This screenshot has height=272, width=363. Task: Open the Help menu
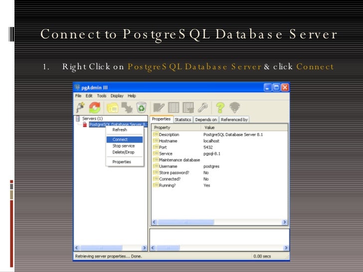(132, 96)
